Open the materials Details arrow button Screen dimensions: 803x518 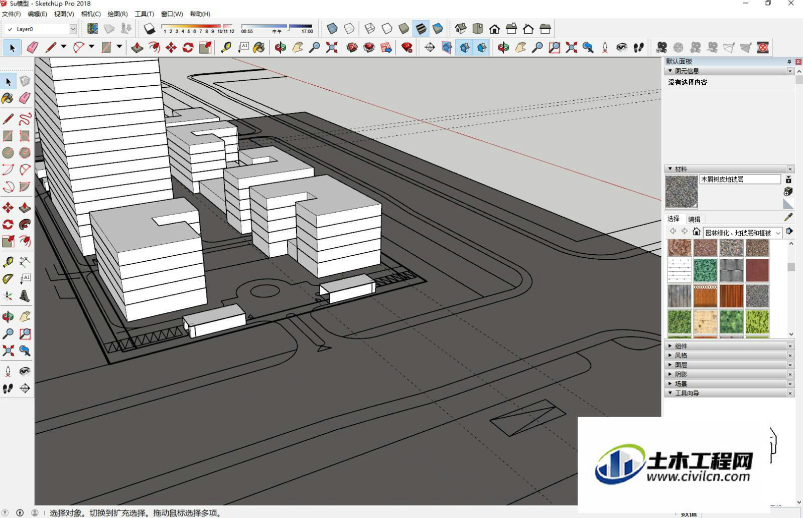[x=789, y=231]
